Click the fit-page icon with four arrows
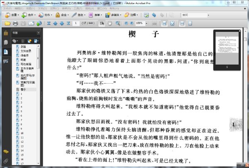The image size is (249, 168). [172, 24]
